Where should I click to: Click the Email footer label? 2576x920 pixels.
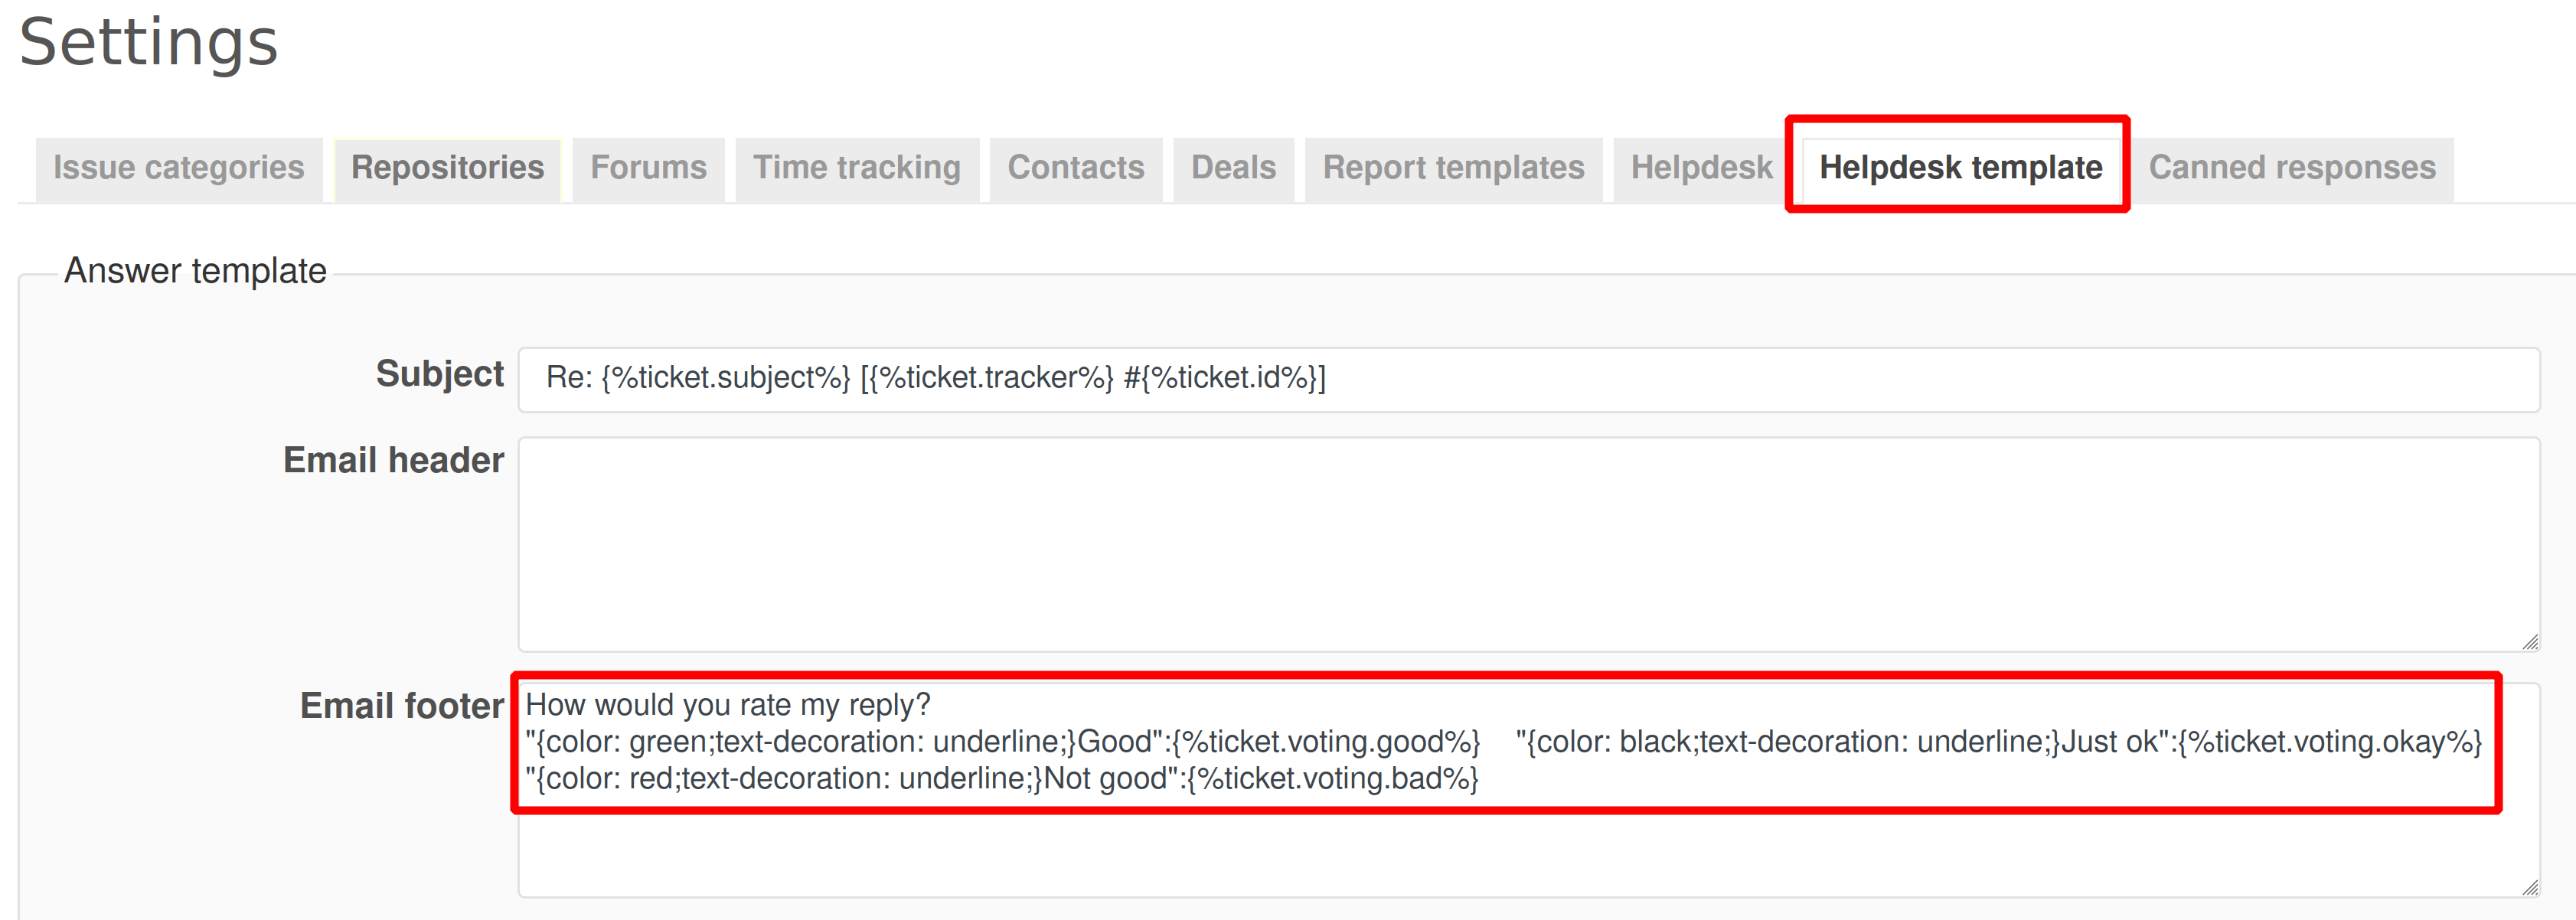[401, 706]
